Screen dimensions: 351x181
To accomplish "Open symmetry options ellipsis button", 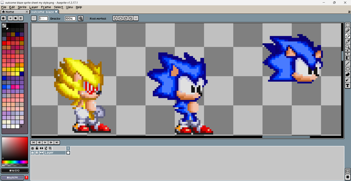I will pyautogui.click(x=136, y=18).
